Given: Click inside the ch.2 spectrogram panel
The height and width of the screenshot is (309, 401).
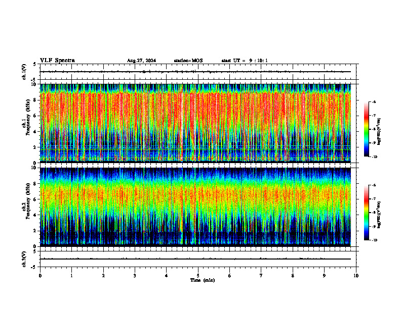Looking at the screenshot, I should (x=195, y=207).
